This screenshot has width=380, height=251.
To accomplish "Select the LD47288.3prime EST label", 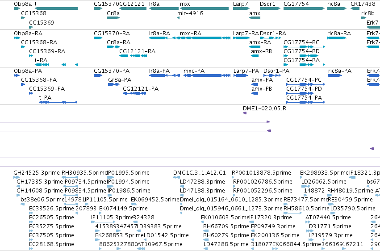I will pos(202,182).
